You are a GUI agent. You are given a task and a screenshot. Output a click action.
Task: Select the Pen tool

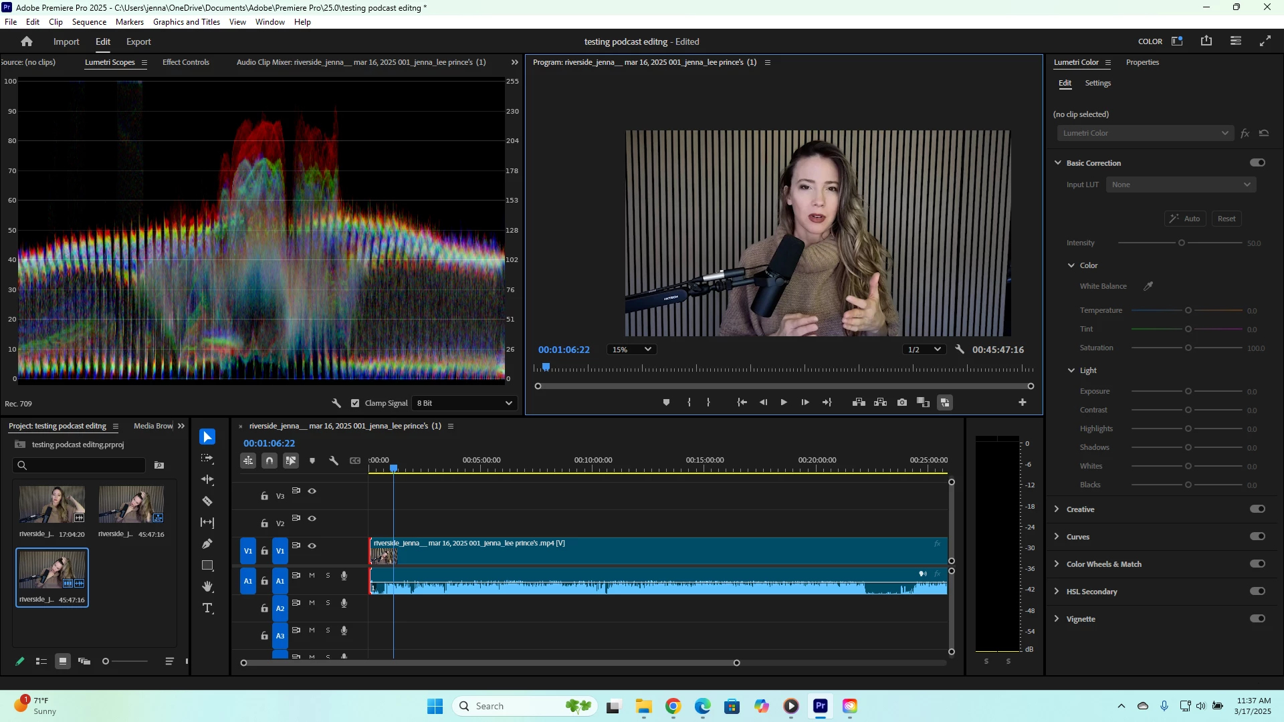tap(207, 544)
